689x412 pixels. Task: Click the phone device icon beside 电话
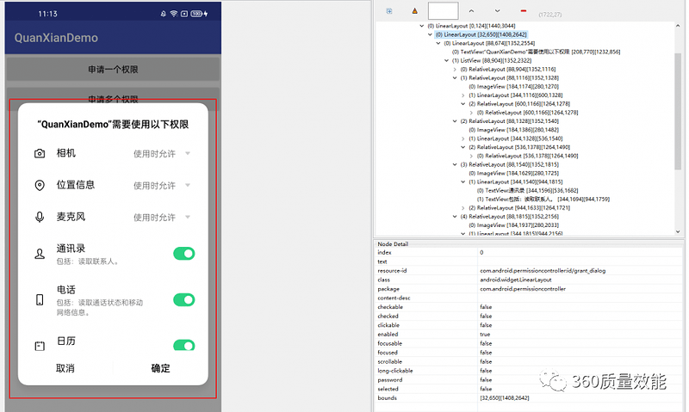pos(40,299)
